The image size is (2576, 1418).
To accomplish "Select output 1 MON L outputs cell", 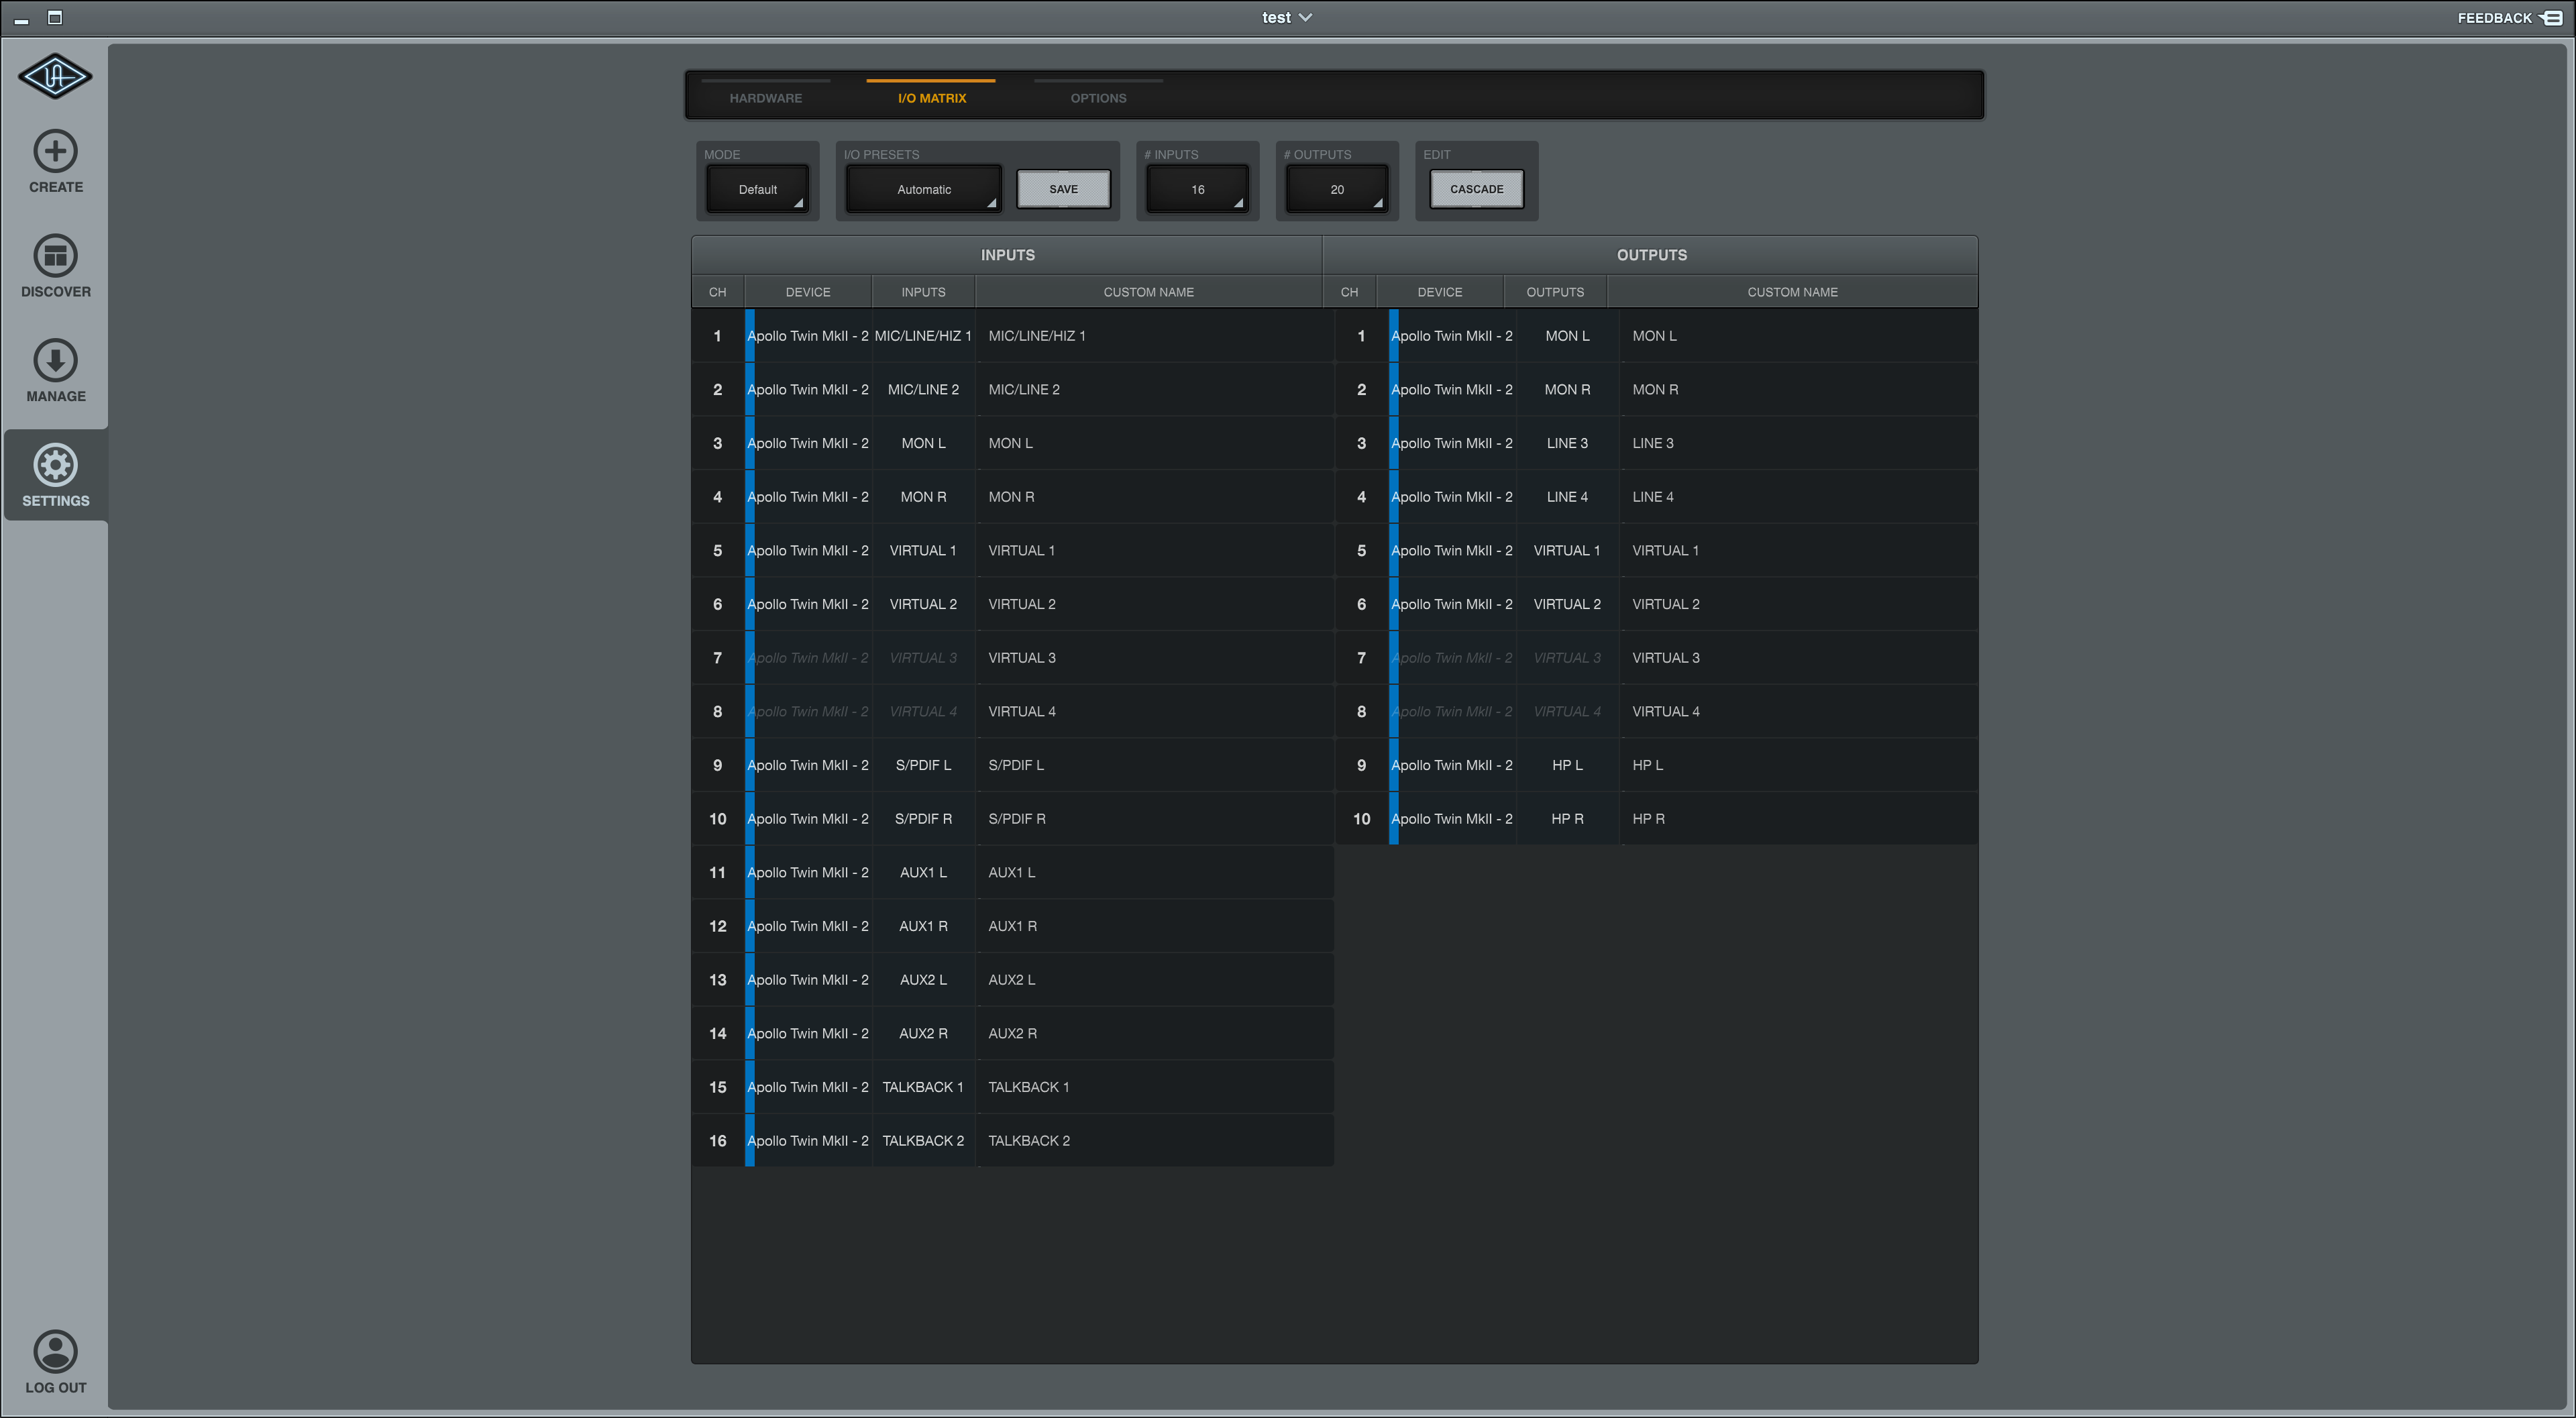I will point(1567,336).
